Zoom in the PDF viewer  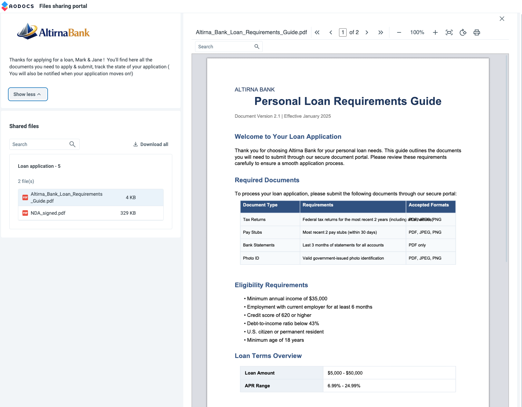click(435, 32)
